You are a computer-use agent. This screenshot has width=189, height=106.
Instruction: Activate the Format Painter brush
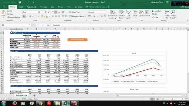pyautogui.click(x=14, y=17)
